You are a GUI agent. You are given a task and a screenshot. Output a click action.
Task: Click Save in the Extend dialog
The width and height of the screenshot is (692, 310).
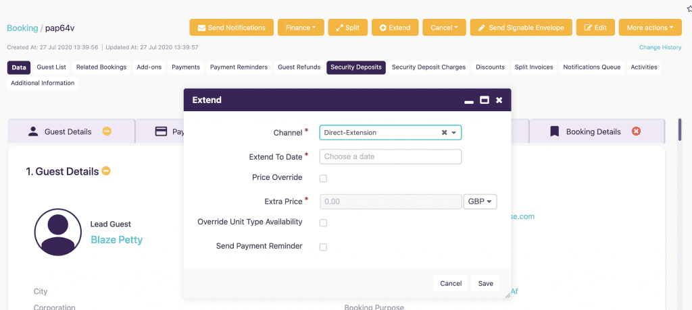[485, 283]
